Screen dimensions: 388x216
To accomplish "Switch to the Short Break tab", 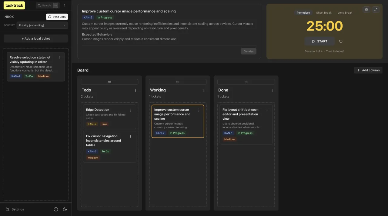I will [324, 13].
